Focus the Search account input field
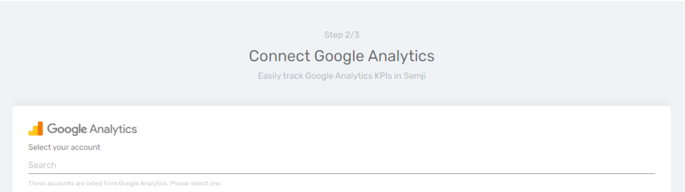 pos(341,165)
